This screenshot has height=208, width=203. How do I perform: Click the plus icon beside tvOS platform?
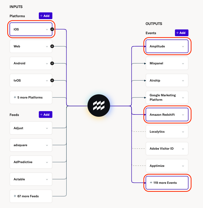click(x=52, y=80)
